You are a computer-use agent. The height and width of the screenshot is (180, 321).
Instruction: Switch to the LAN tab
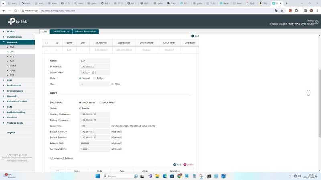45,32
